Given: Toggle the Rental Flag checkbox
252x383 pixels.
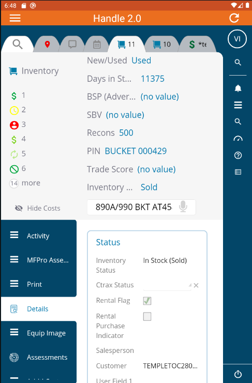Looking at the screenshot, I should (x=147, y=301).
